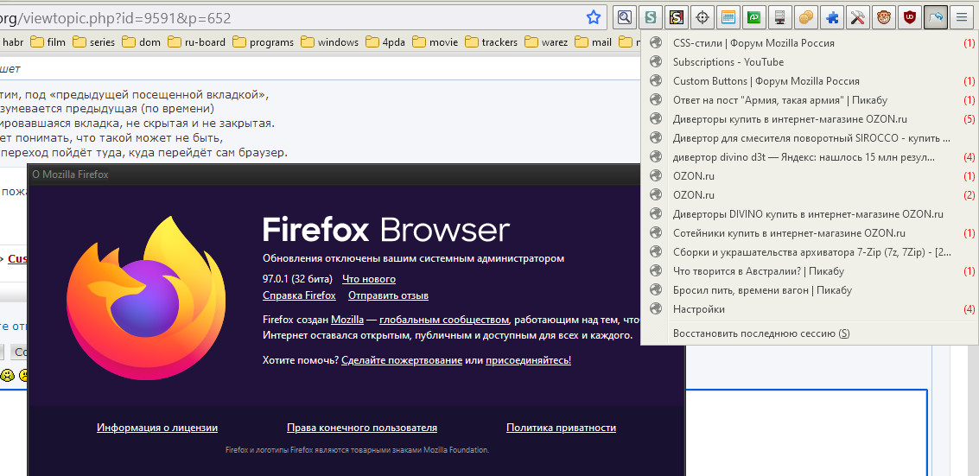Open the dom bookmarks folder
Screen dimensions: 979x476
click(141, 42)
